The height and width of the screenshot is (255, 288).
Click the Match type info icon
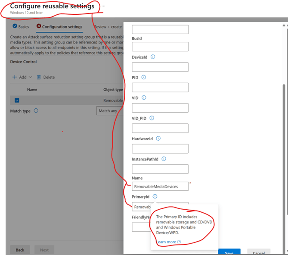pos(36,111)
